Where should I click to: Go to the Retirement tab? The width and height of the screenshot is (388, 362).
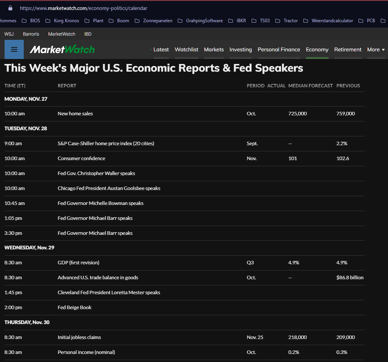coord(348,50)
